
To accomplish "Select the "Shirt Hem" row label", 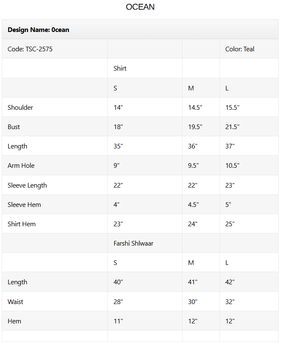I will 21,224.
